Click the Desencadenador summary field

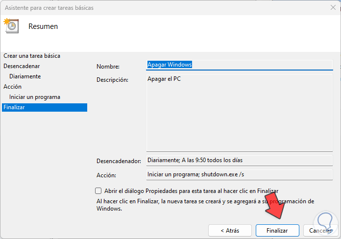pos(239,160)
